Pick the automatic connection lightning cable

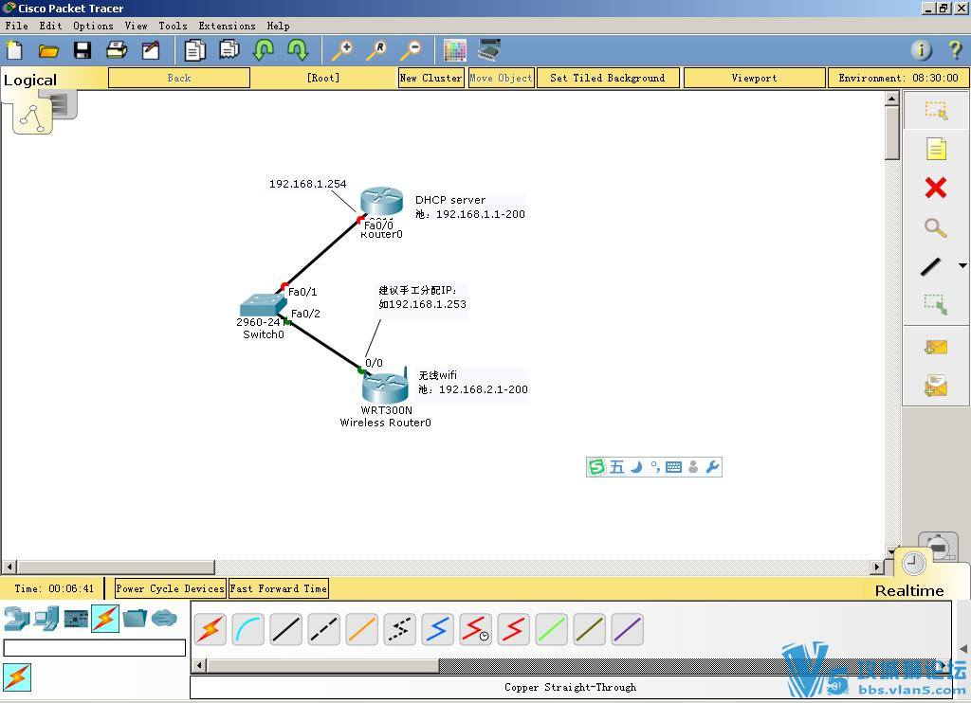[211, 629]
